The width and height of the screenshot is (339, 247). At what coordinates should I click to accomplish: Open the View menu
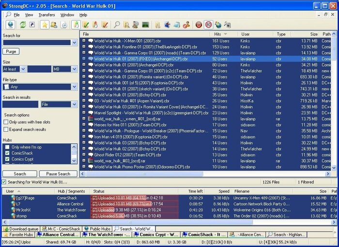29,15
